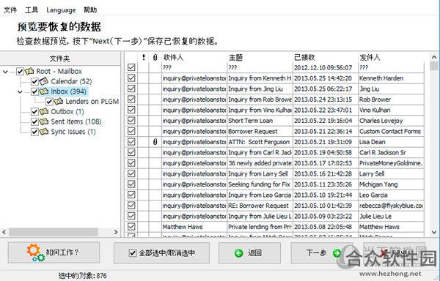Click the Calendar folder icon
This screenshot has height=281, width=440.
(44, 81)
